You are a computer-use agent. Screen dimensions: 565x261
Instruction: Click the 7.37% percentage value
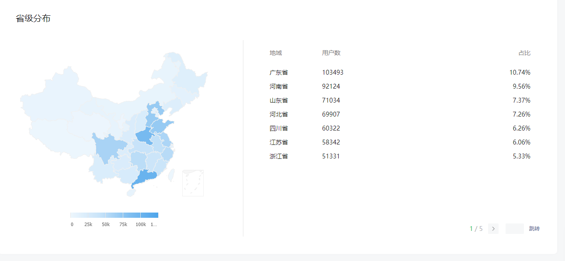click(x=522, y=100)
